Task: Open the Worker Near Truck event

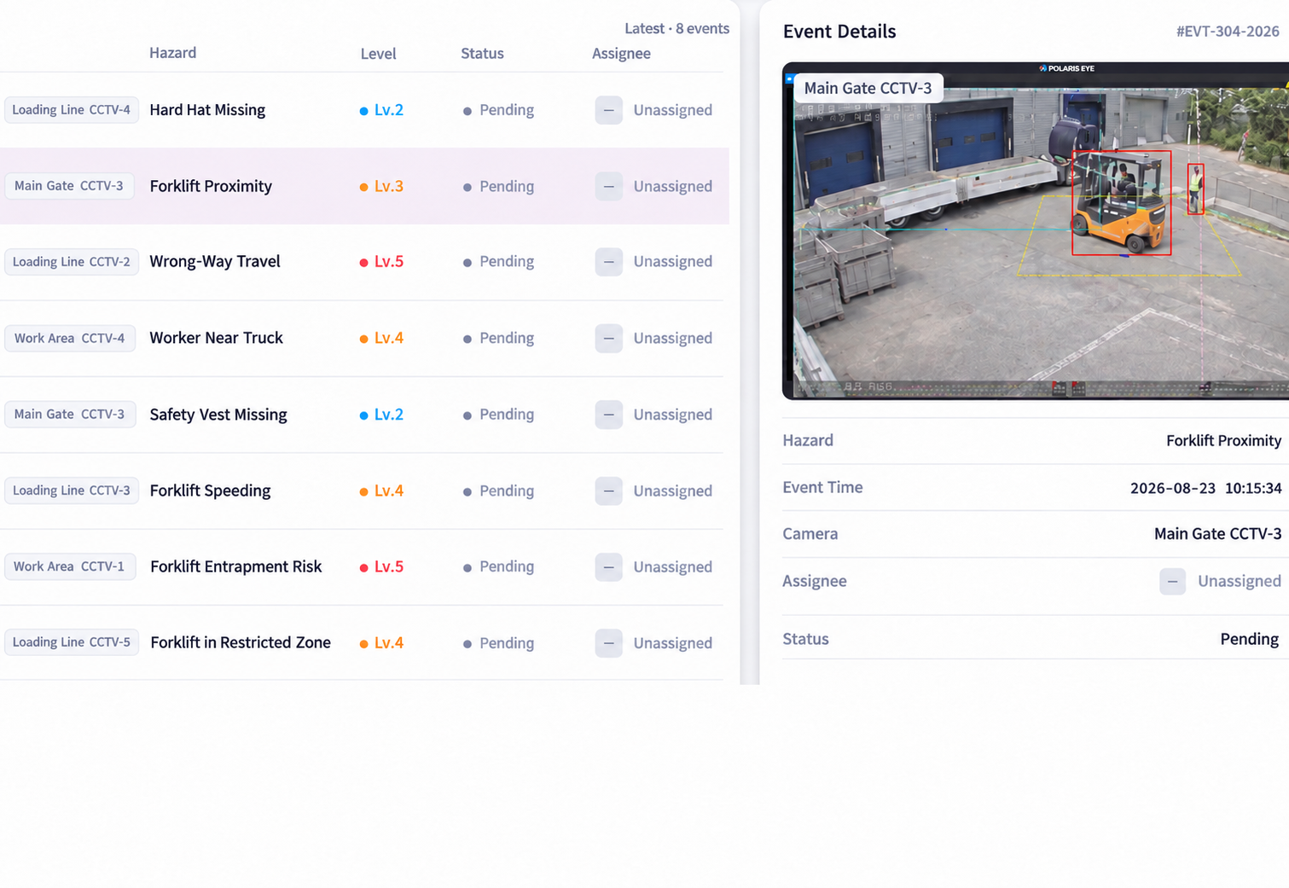Action: (x=362, y=338)
